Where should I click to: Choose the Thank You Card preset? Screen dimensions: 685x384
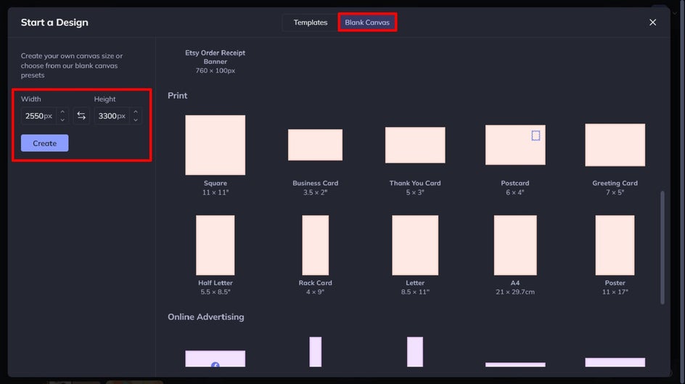(415, 145)
